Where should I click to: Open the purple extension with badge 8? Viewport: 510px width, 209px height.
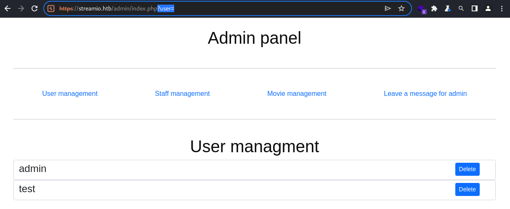coord(421,9)
